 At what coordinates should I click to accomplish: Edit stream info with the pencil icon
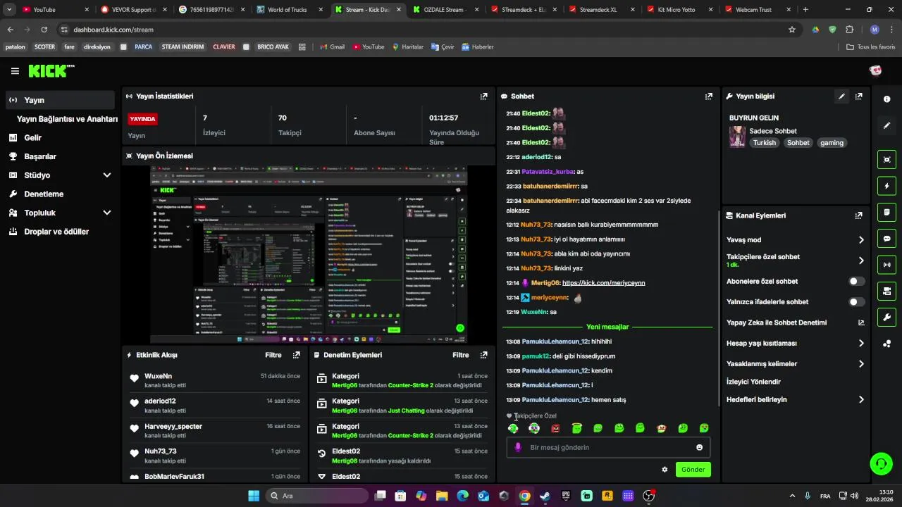point(841,96)
